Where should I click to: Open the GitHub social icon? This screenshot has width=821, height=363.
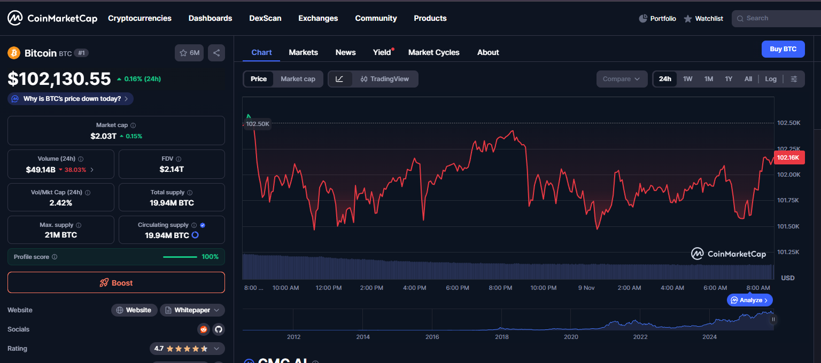point(218,329)
